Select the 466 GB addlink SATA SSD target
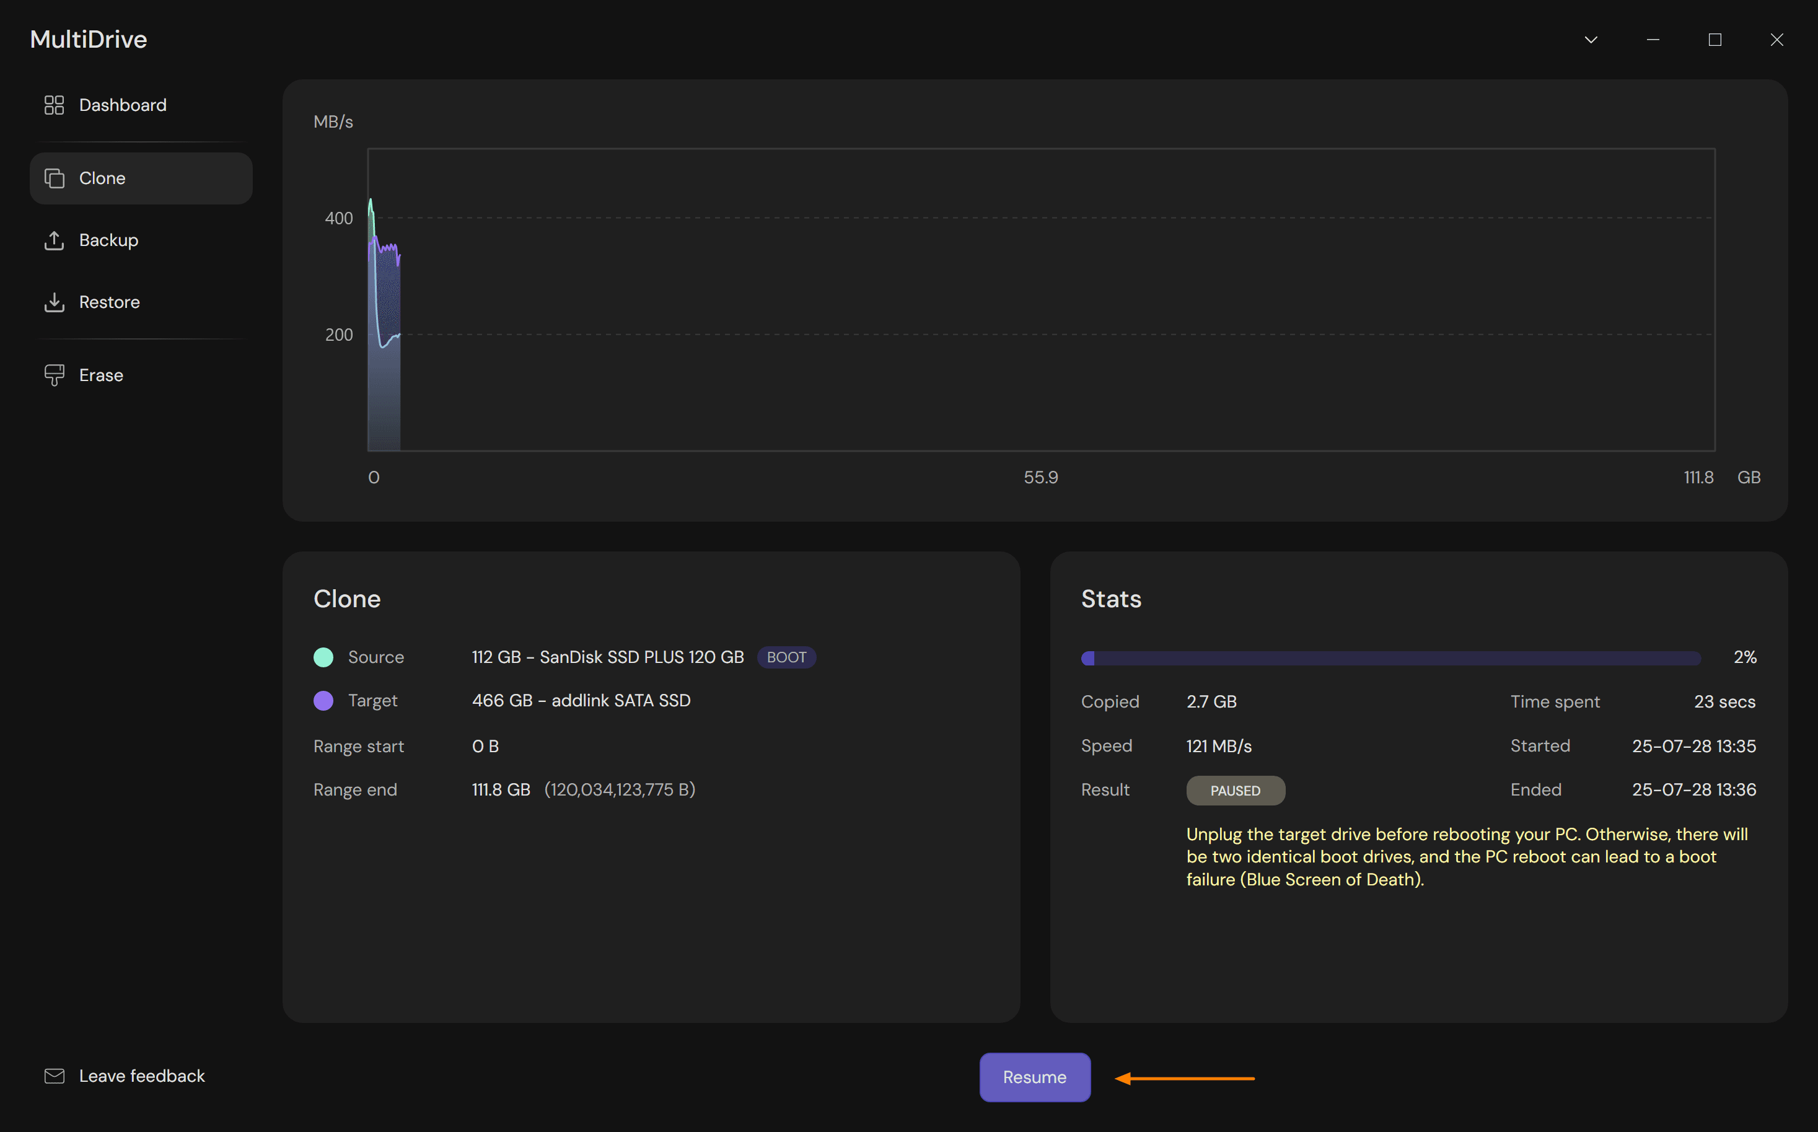This screenshot has width=1818, height=1132. click(x=581, y=701)
